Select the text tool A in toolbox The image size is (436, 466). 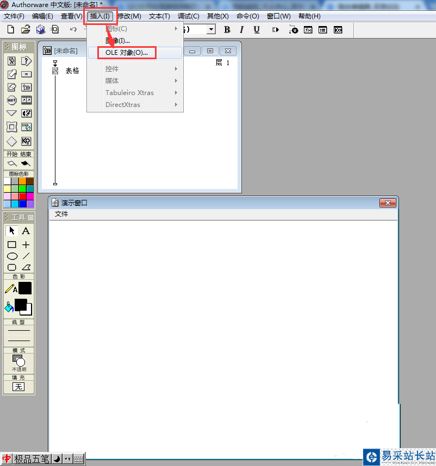(26, 231)
